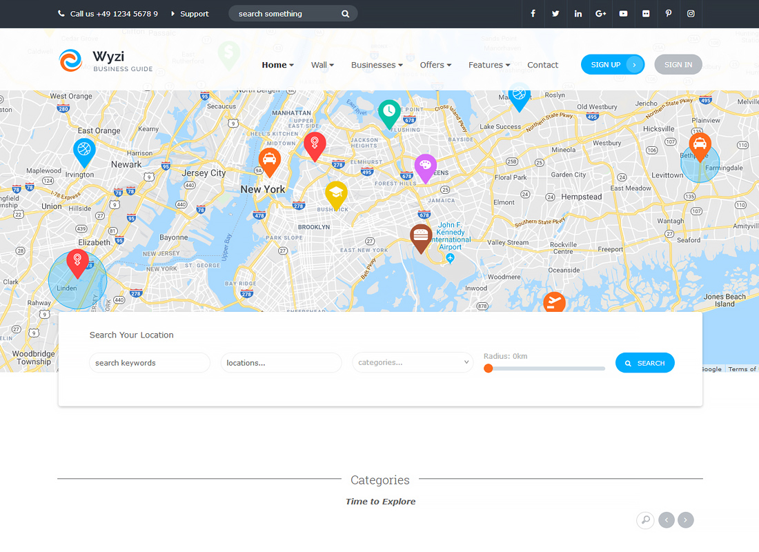Screen dimensions: 759x552
Task: Click the radius slider track
Action: 544,368
